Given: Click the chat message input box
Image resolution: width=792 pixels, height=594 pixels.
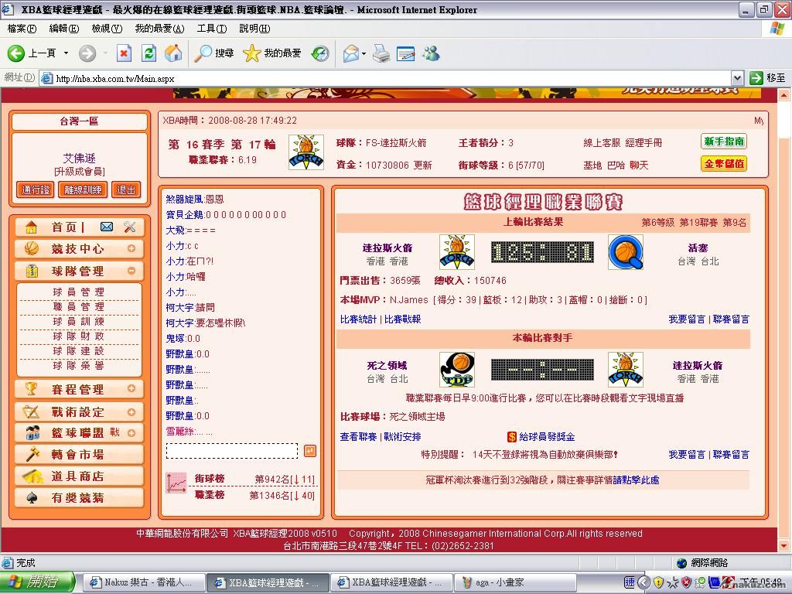Looking at the screenshot, I should 231,451.
